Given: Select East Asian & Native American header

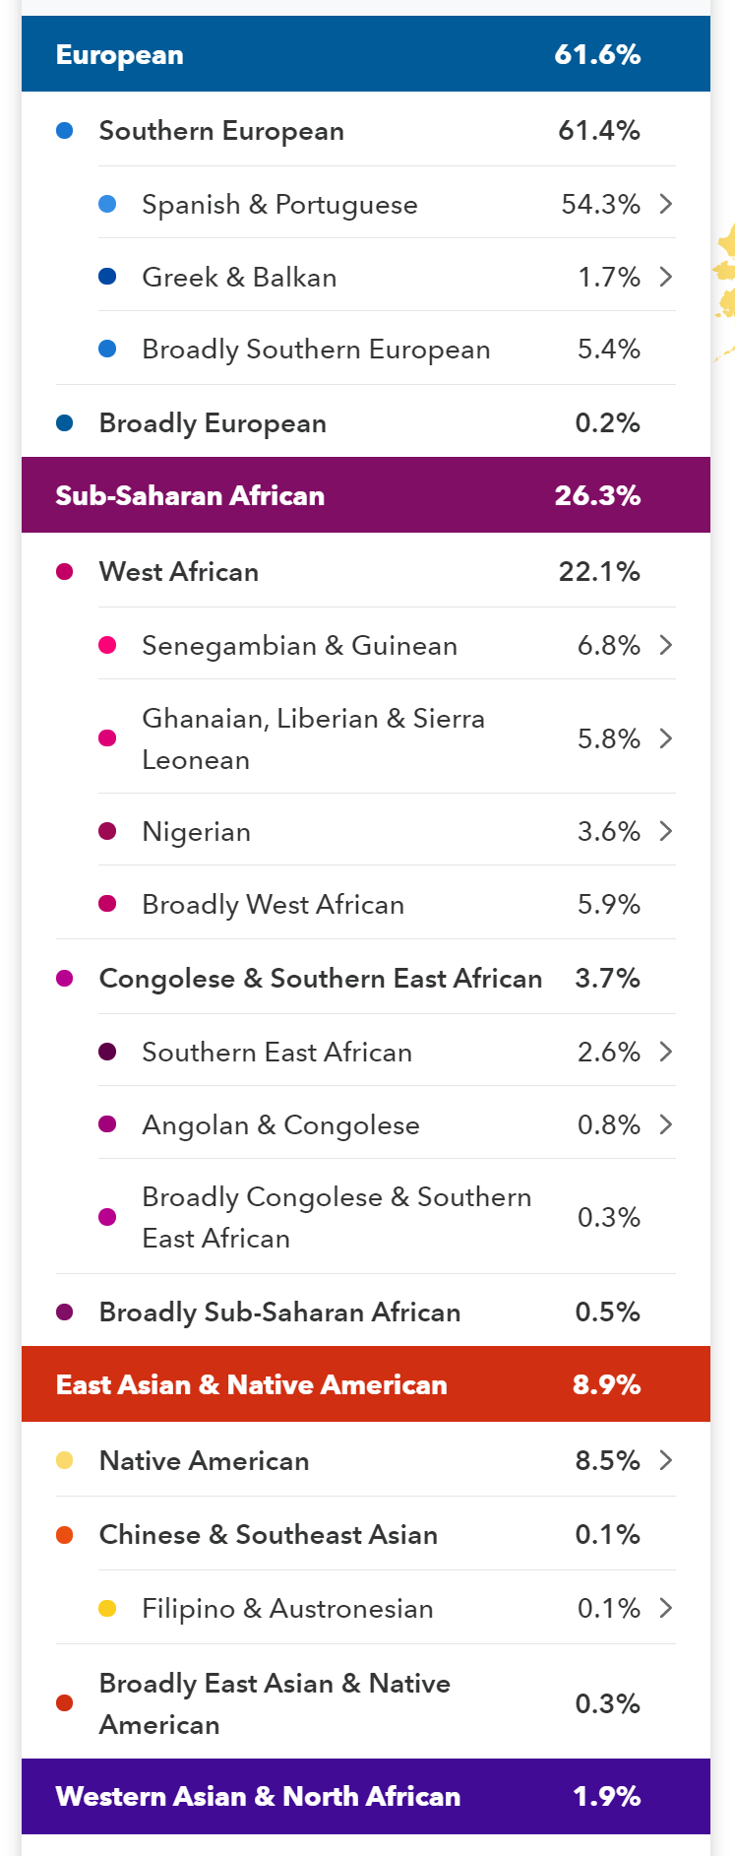Looking at the screenshot, I should 366,1384.
